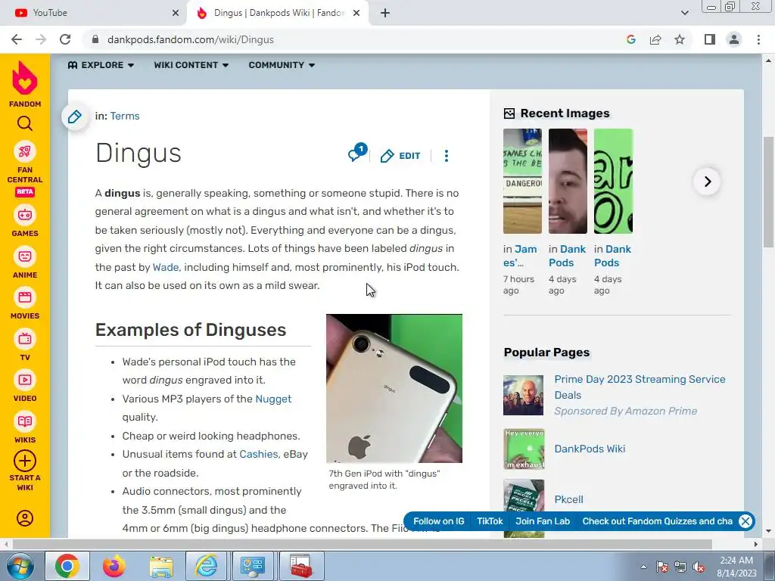Toggle the browser side panel icon

(710, 39)
